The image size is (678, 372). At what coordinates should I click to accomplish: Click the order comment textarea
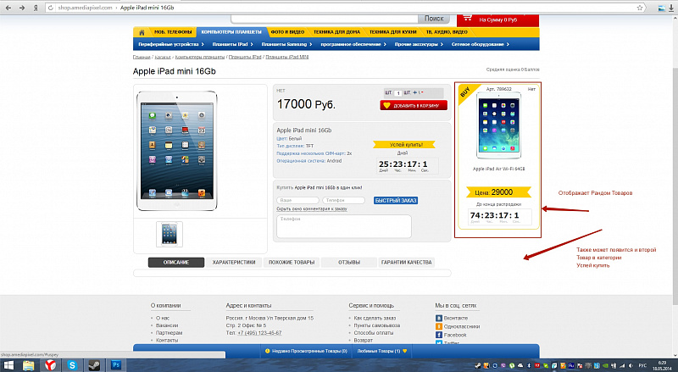pyautogui.click(x=344, y=226)
